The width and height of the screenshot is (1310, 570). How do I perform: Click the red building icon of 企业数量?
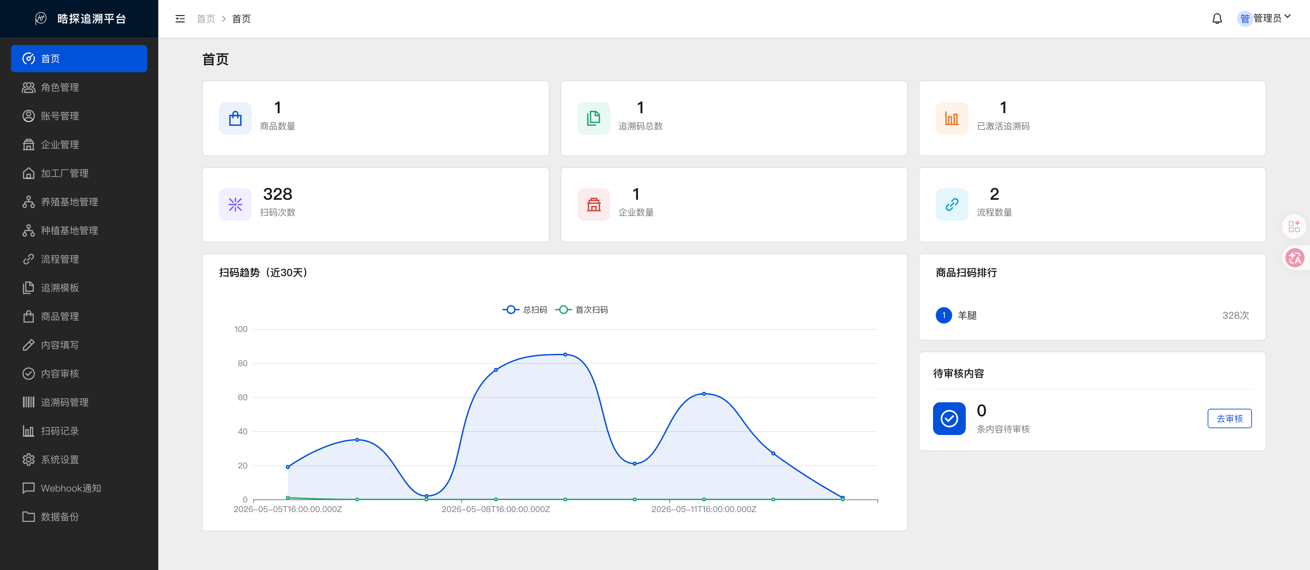[594, 205]
